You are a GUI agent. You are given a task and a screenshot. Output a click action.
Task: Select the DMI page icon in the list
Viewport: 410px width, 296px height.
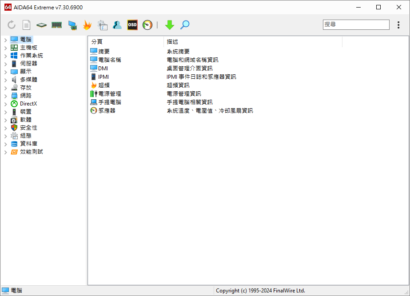click(94, 68)
